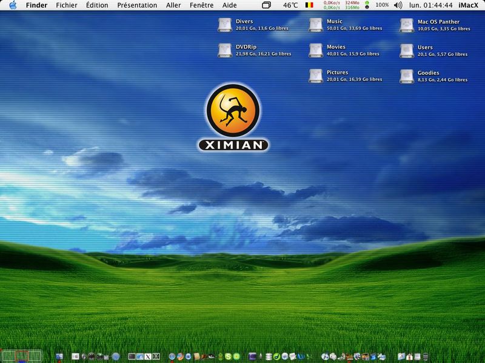Select the Divers drive icon
This screenshot has height=363, width=485.
click(225, 25)
